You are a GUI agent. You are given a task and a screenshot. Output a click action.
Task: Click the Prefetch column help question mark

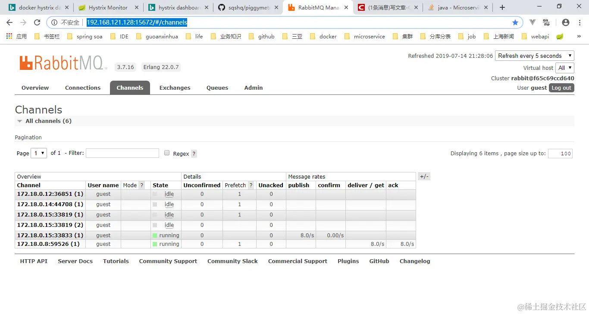tap(251, 185)
